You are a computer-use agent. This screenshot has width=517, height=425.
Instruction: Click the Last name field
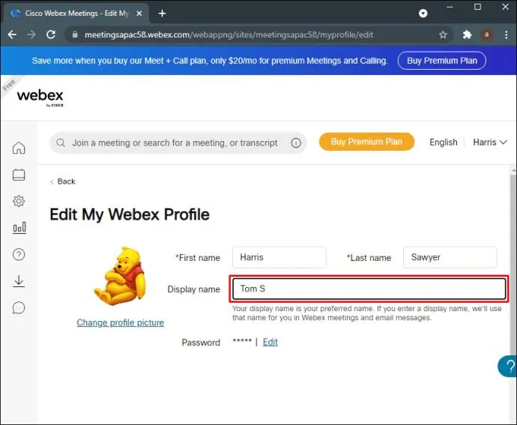(x=450, y=257)
